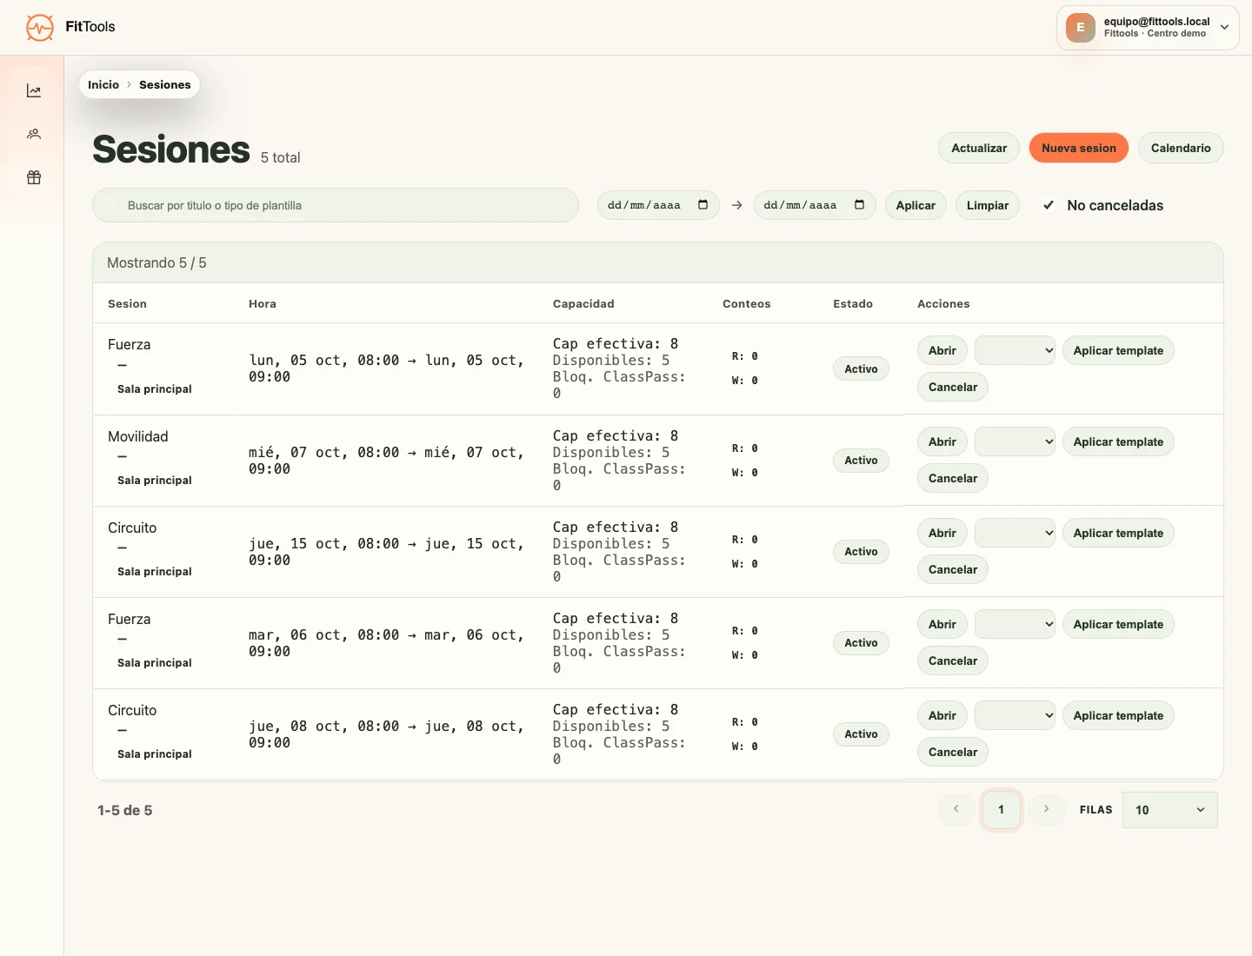Viewport: 1252px width, 956px height.
Task: Click the end date input field
Action: [815, 205]
